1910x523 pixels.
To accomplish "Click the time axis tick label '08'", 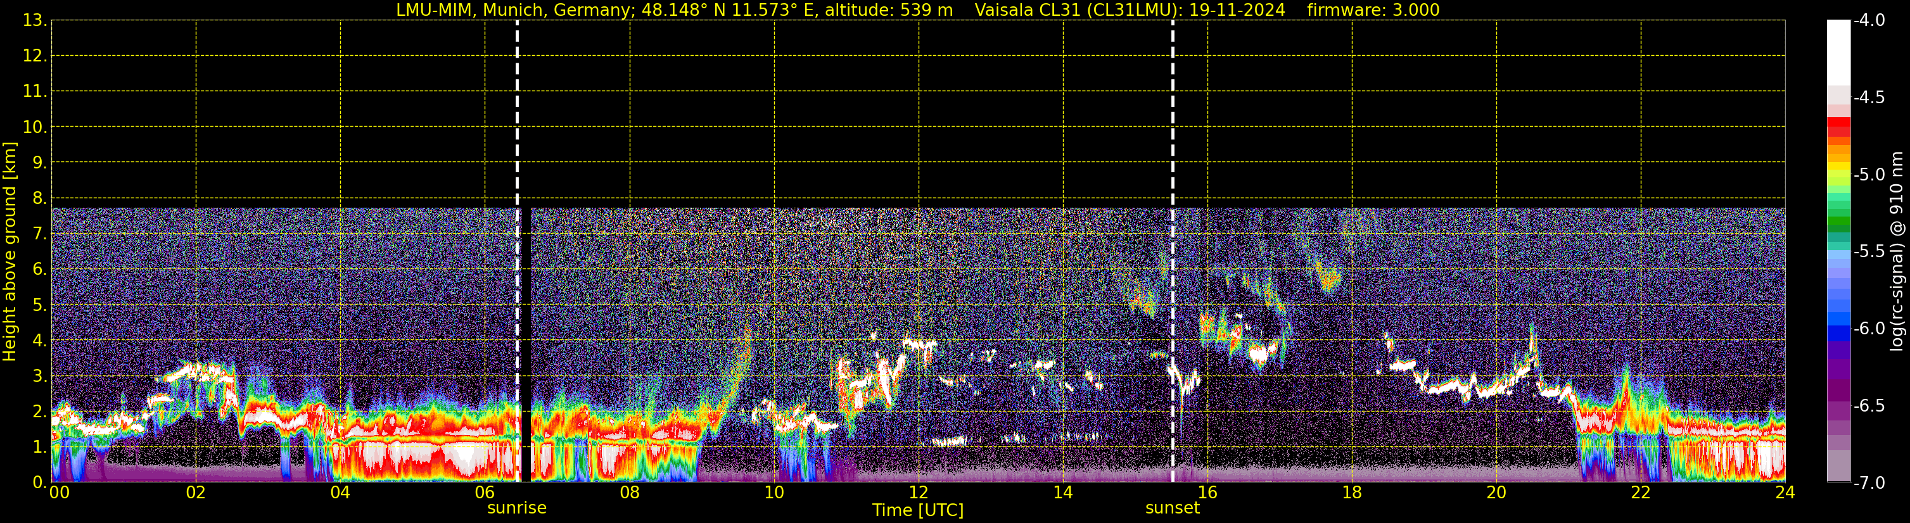I will (x=630, y=493).
